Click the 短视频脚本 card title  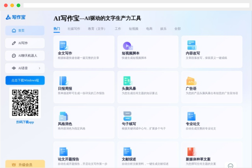click(x=131, y=53)
